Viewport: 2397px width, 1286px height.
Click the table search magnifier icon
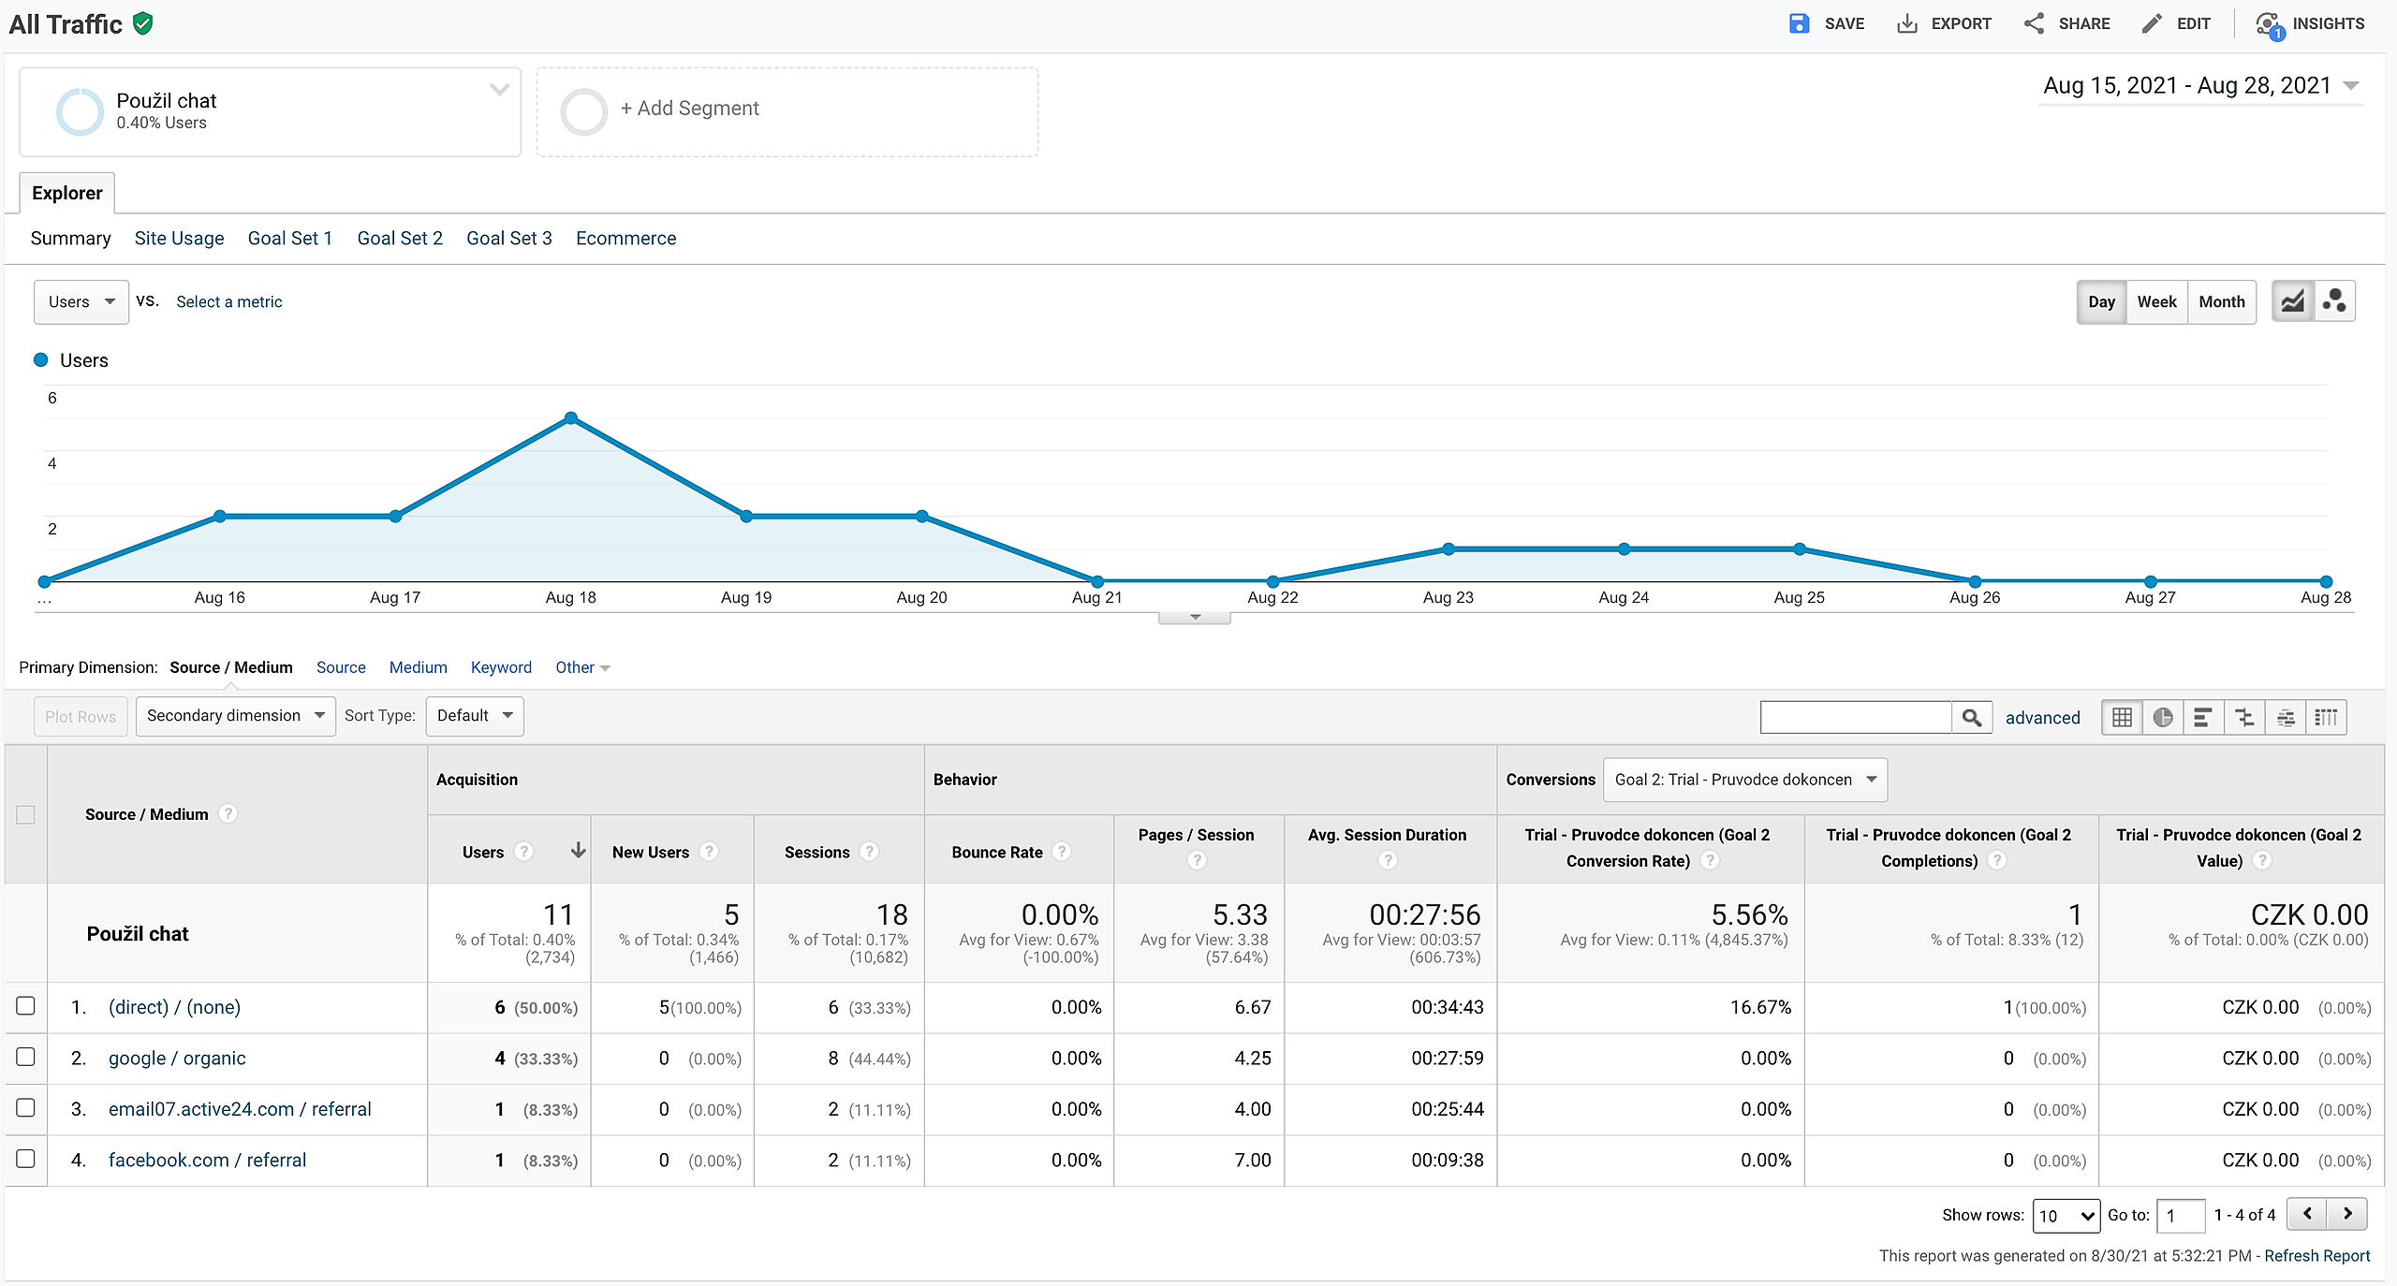[x=1972, y=718]
